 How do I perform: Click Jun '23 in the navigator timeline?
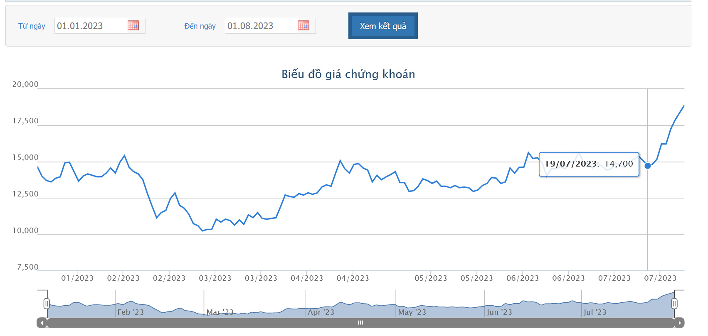point(499,312)
